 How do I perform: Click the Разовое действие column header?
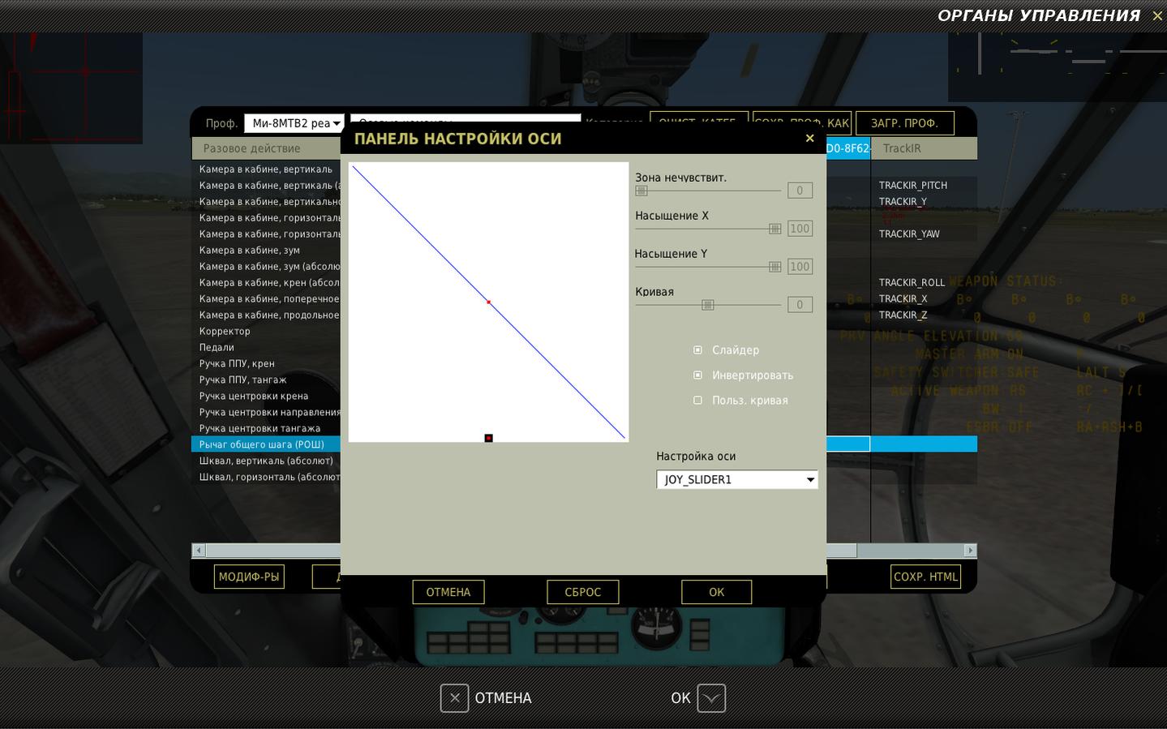coord(266,148)
